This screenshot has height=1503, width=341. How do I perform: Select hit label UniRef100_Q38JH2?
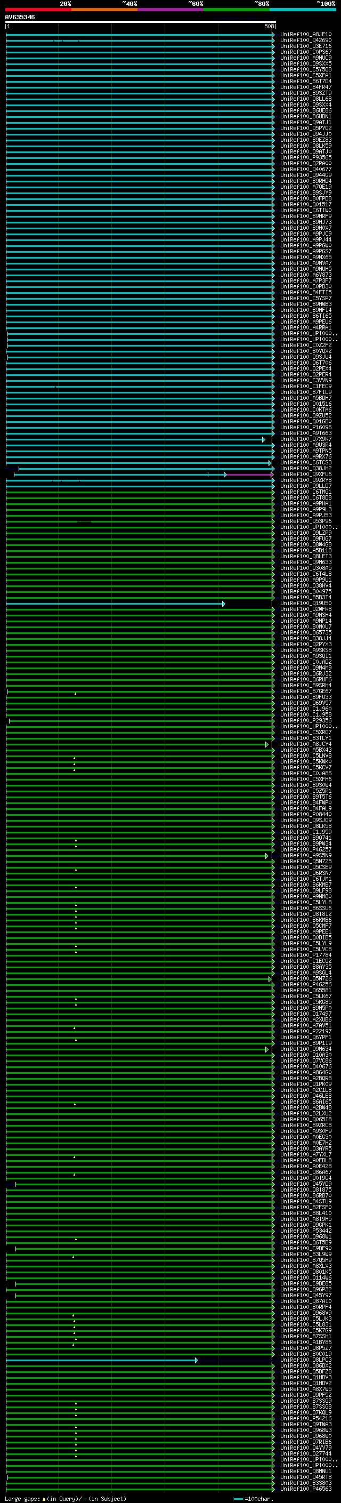pos(306,469)
